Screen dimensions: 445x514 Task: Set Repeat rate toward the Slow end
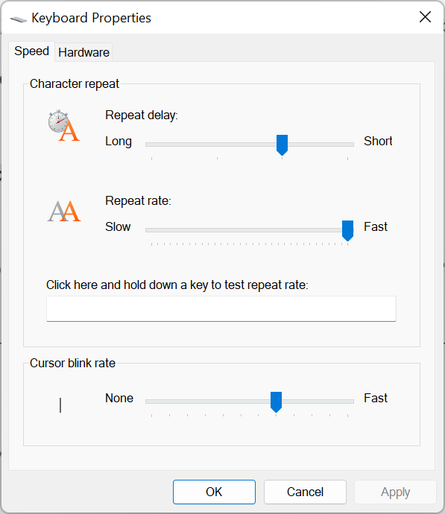tap(151, 230)
